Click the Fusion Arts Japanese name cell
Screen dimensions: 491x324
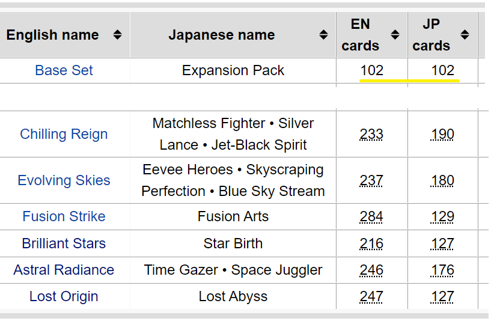(x=233, y=216)
